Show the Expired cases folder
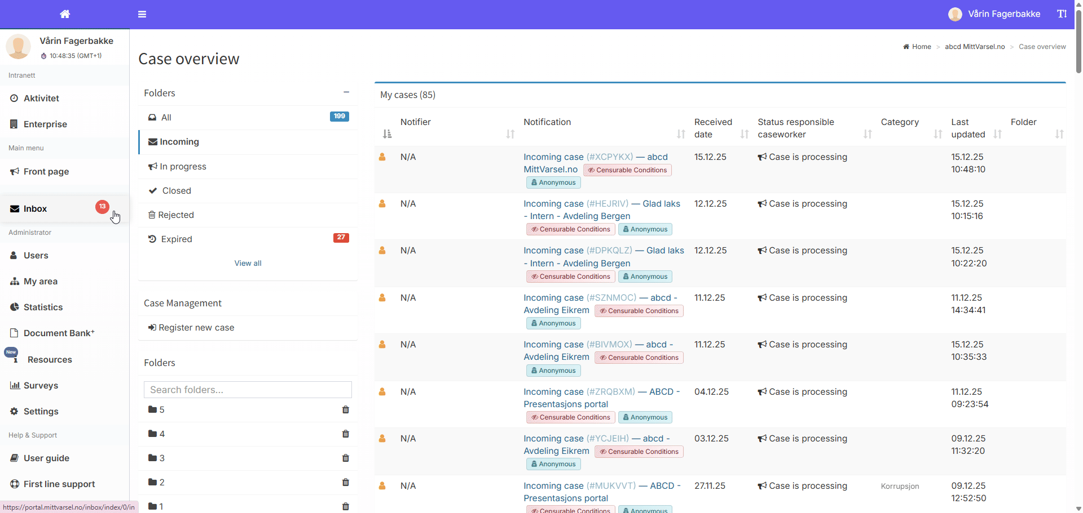This screenshot has height=513, width=1083. [176, 239]
